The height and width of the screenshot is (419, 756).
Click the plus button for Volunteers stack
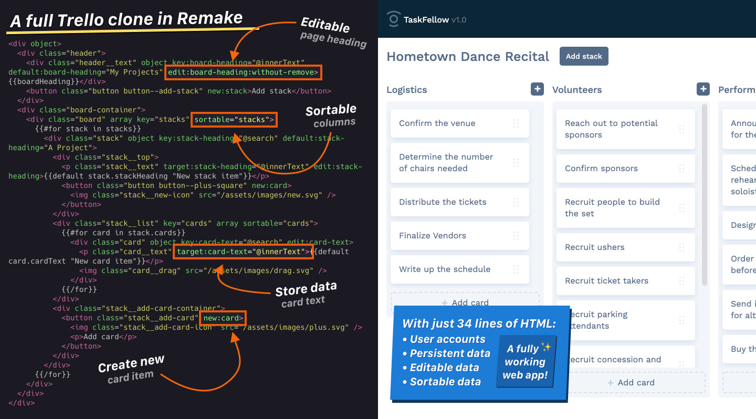pyautogui.click(x=703, y=89)
